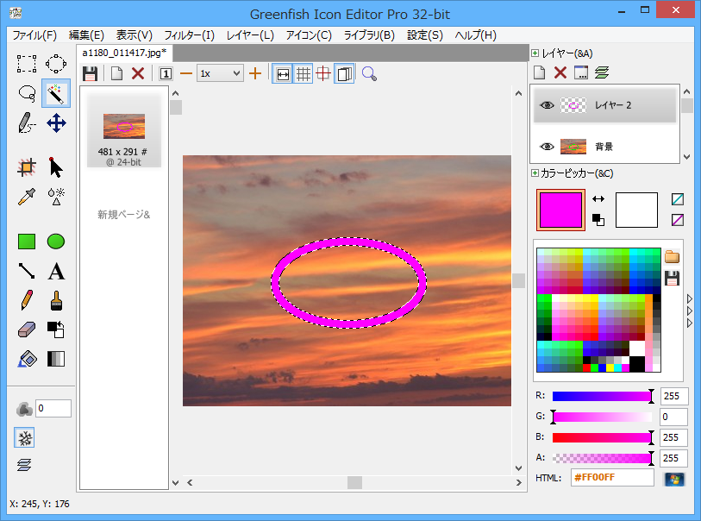Toggle visibility of the 背景 layer
Screen dimensions: 701x521
pyautogui.click(x=547, y=146)
